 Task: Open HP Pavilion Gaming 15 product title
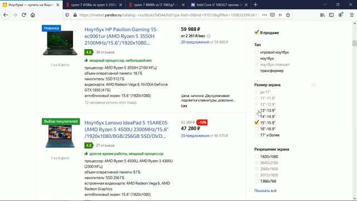click(x=121, y=36)
